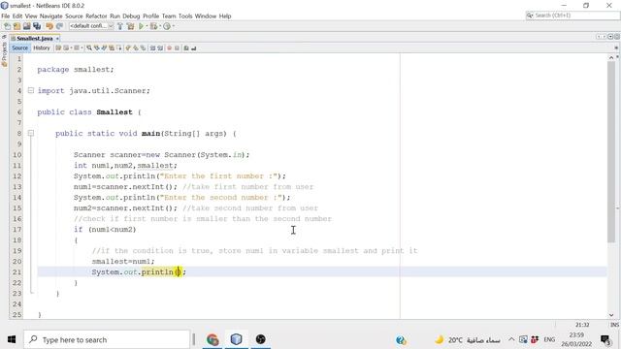Toggle Rectangular Selection in editor toolbar
The width and height of the screenshot is (621, 349).
(118, 48)
